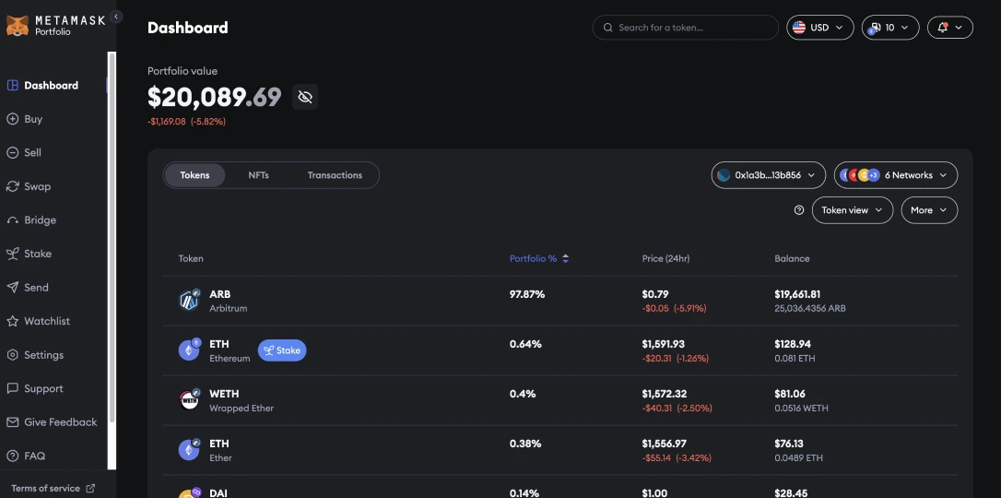Click the Stake sprout icon in the sidebar

point(12,254)
